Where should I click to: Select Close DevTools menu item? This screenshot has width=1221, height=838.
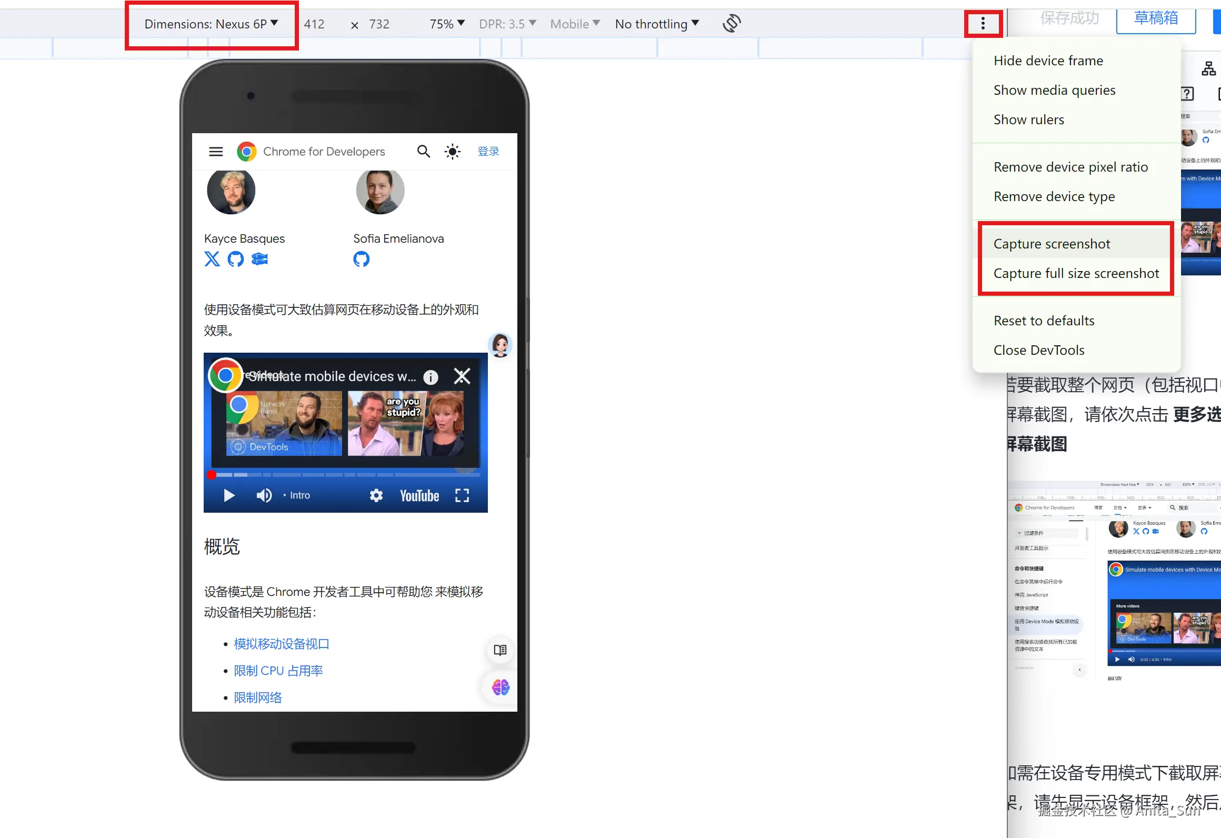pos(1076,350)
